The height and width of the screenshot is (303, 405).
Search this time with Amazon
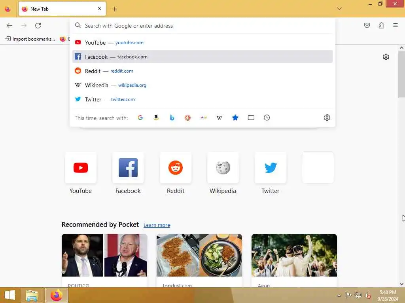pos(156,118)
